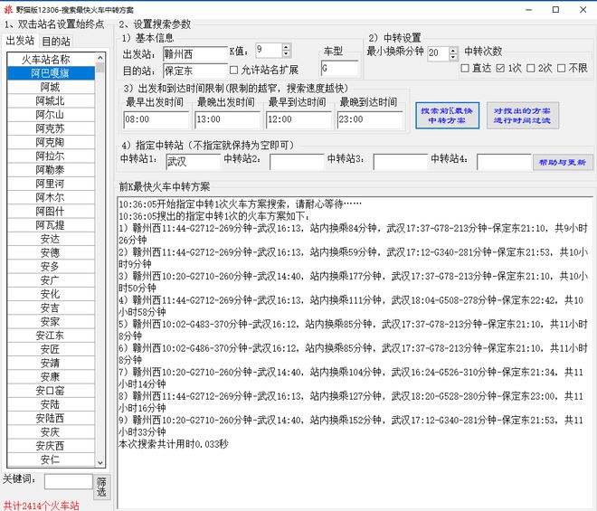Image resolution: width=597 pixels, height=511 pixels.
Task: Select station 阿拉尔 in the list
Action: pos(51,156)
